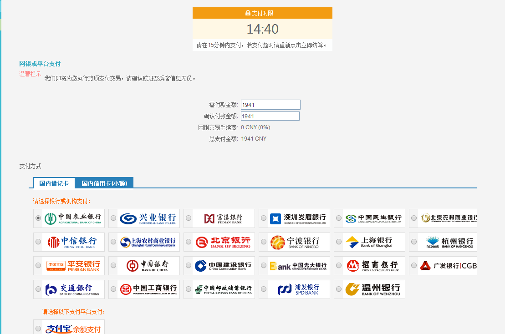Choose the Ping An Bank logo
Image resolution: width=505 pixels, height=334 pixels.
(73, 265)
